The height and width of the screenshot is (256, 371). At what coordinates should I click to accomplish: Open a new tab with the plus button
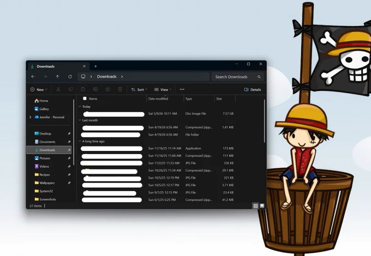[x=95, y=66]
